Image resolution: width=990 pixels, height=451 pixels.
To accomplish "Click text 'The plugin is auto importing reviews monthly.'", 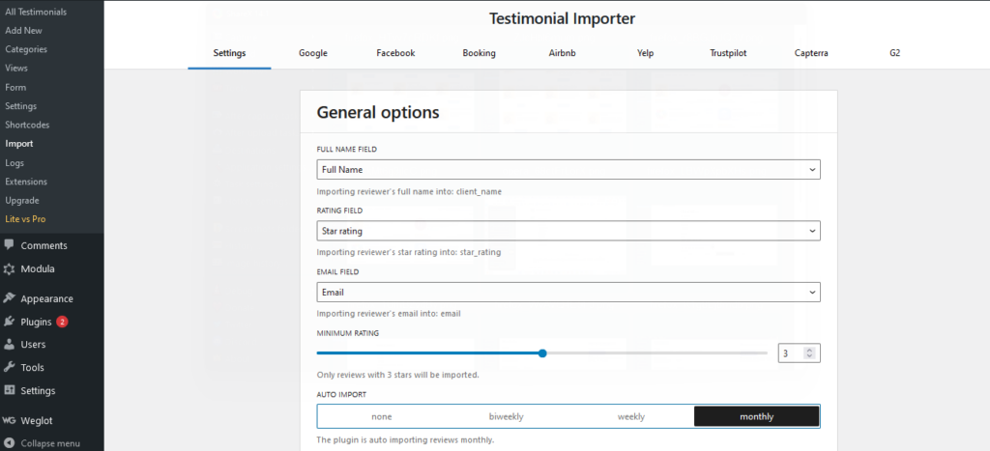I will click(405, 439).
